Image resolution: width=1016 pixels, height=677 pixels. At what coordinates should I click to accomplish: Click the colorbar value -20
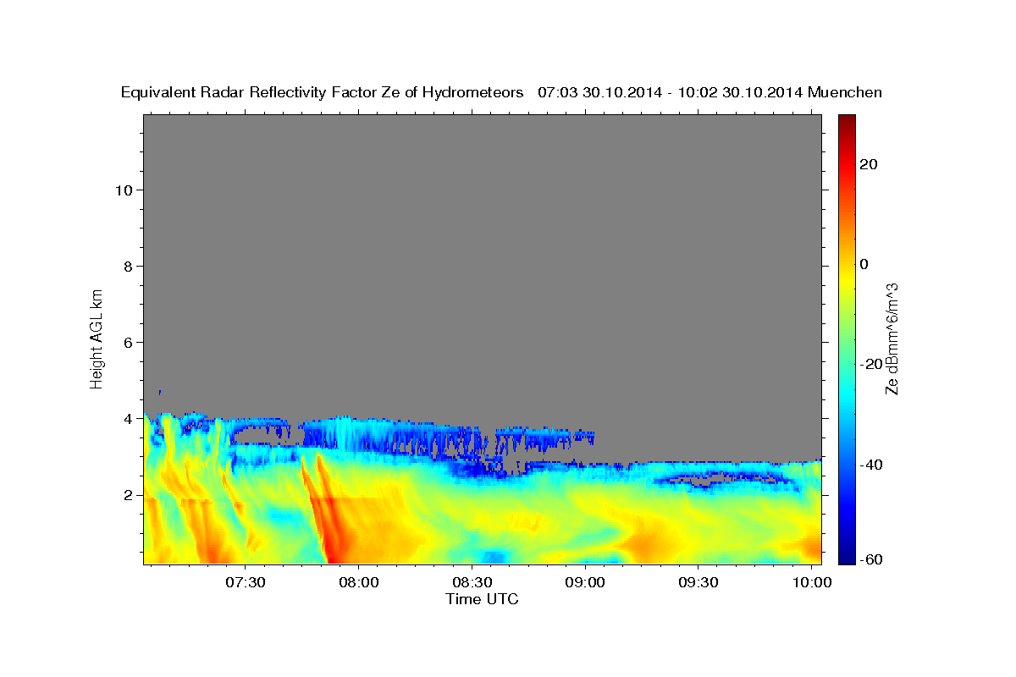click(872, 364)
